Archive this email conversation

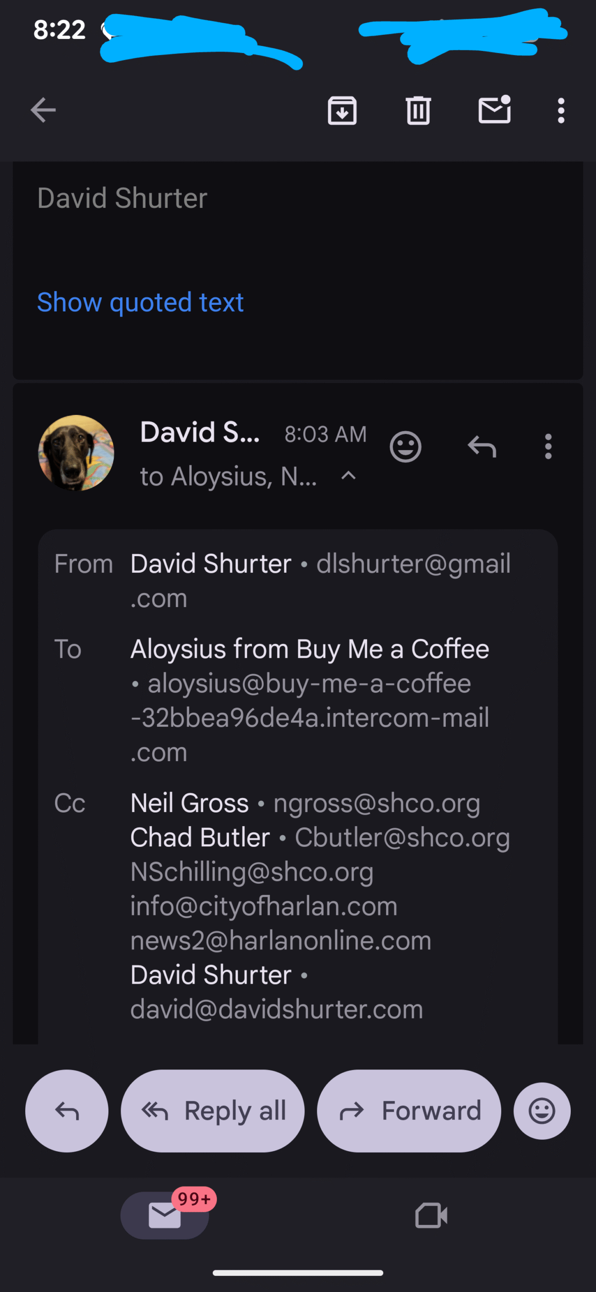tap(342, 110)
